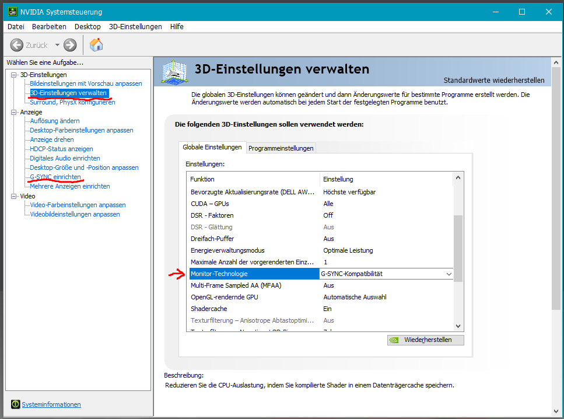
Task: Click the forward arrow navigation icon
Action: pos(70,45)
